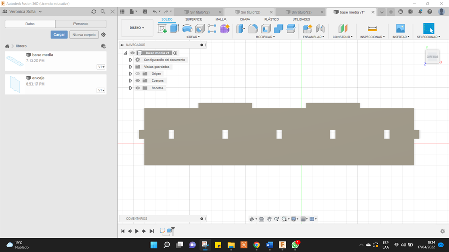Open the version V1 dropdown for base media
The width and height of the screenshot is (449, 252).
point(101,67)
